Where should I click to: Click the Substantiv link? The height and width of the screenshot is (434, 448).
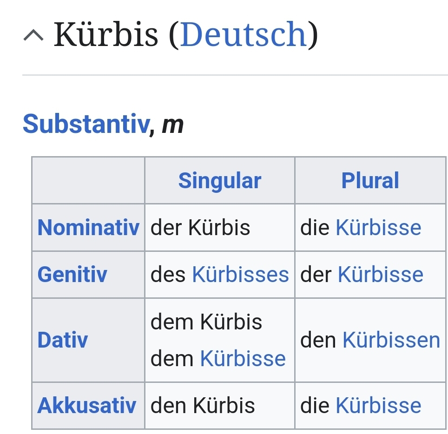click(x=86, y=124)
